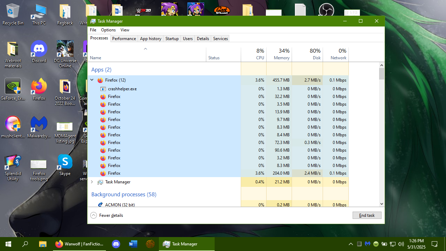
Task: Collapse to Fewer details view
Action: pyautogui.click(x=107, y=215)
